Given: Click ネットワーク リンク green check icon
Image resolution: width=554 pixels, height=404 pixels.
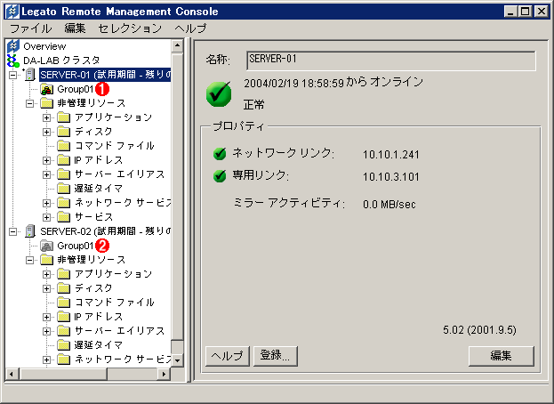Looking at the screenshot, I should coord(220,153).
